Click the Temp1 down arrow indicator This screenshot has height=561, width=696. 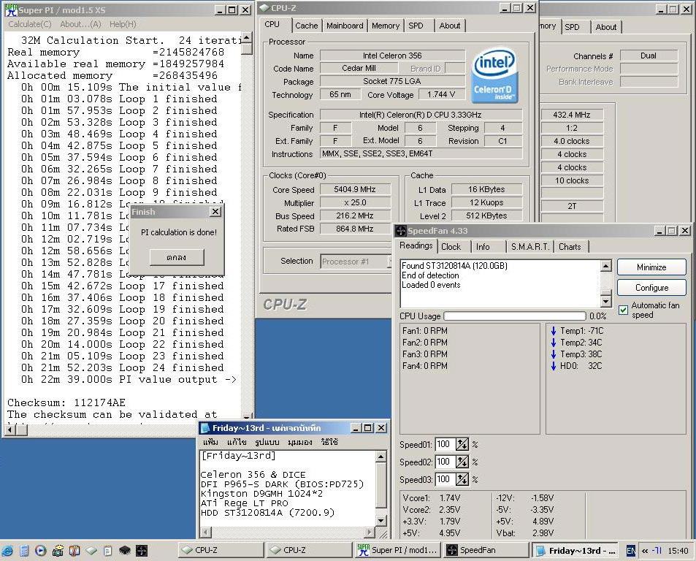tap(554, 331)
